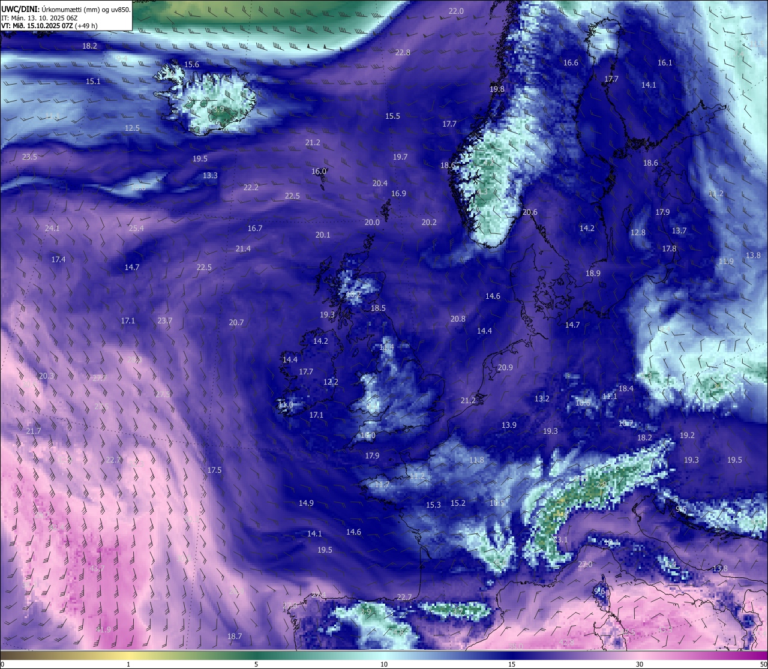The width and height of the screenshot is (768, 669).
Task: Click the 12.8 value over the Baltic
Action: pyautogui.click(x=638, y=232)
